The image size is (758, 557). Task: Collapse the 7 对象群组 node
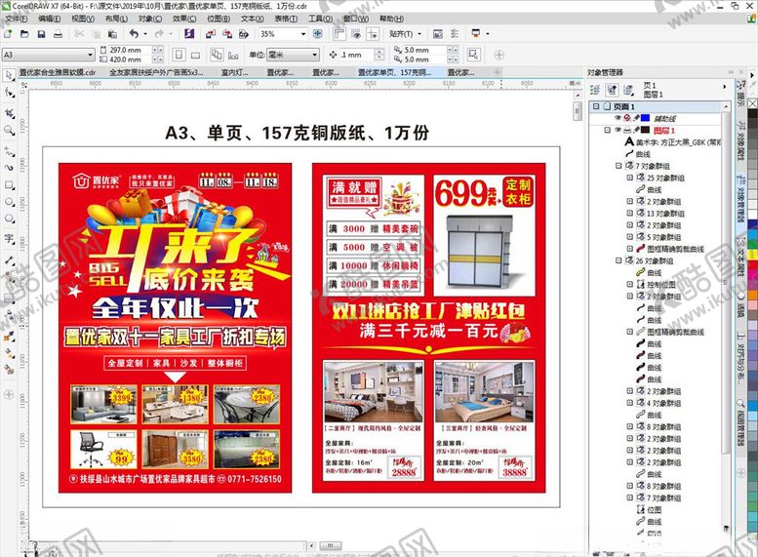coord(618,166)
